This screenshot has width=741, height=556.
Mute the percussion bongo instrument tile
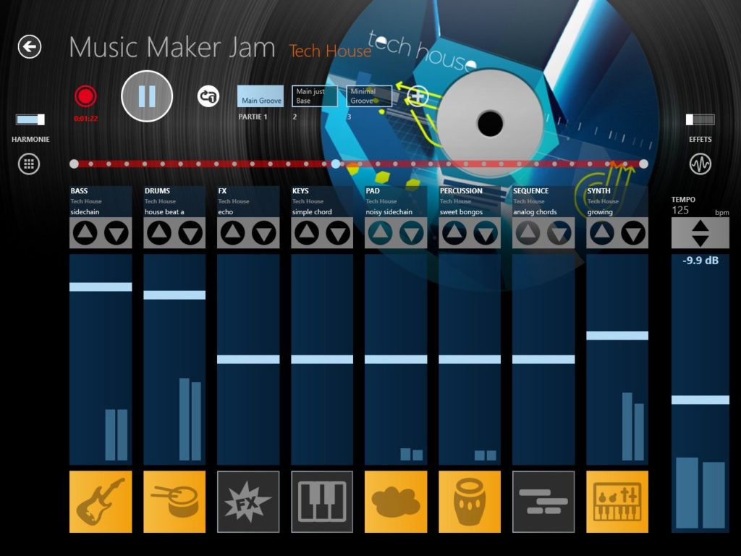pos(470,502)
